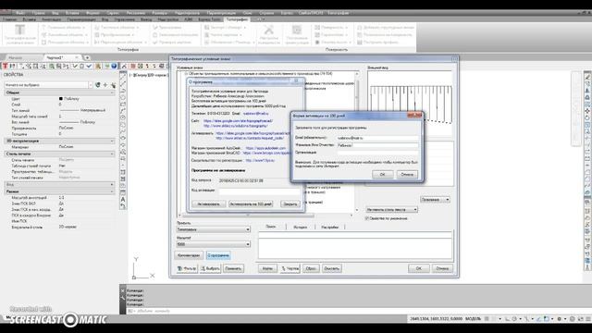Image resolution: width=592 pixels, height=333 pixels.
Task: Select the Arc draw tool
Action: point(123,111)
